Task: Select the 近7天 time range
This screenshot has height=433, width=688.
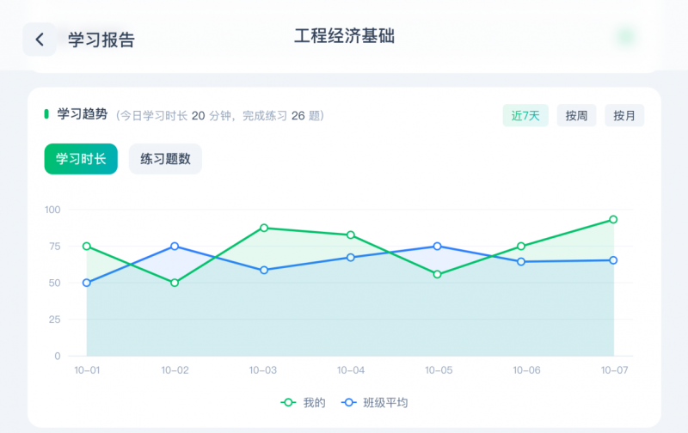Action: click(x=525, y=116)
